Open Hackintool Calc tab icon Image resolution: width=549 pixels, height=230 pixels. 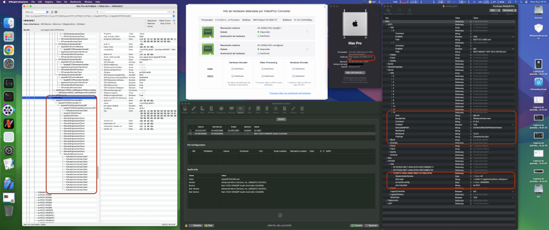[x=284, y=109]
